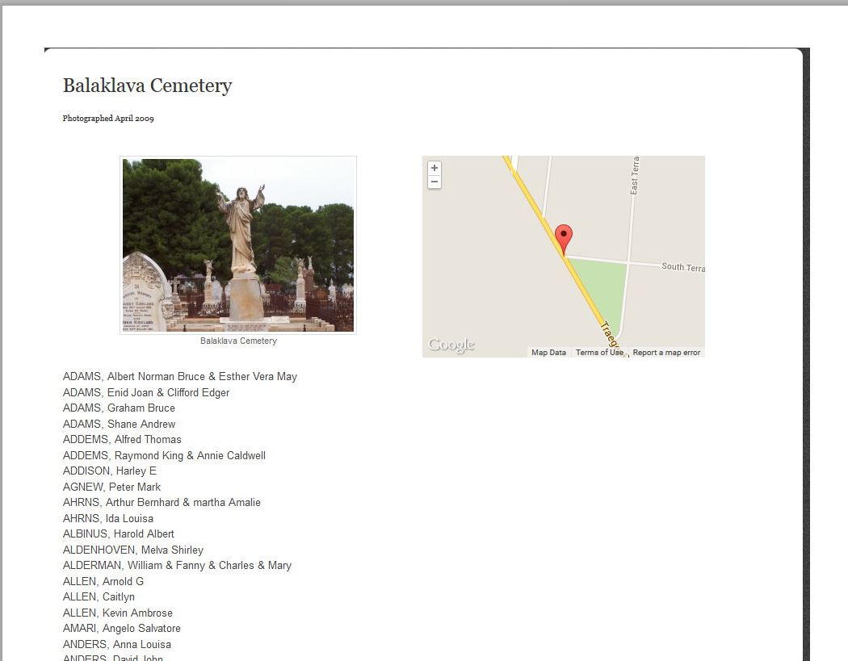This screenshot has width=848, height=661.
Task: Open ADAMS, Enid Joan & Clifford Edger
Action: coord(146,392)
